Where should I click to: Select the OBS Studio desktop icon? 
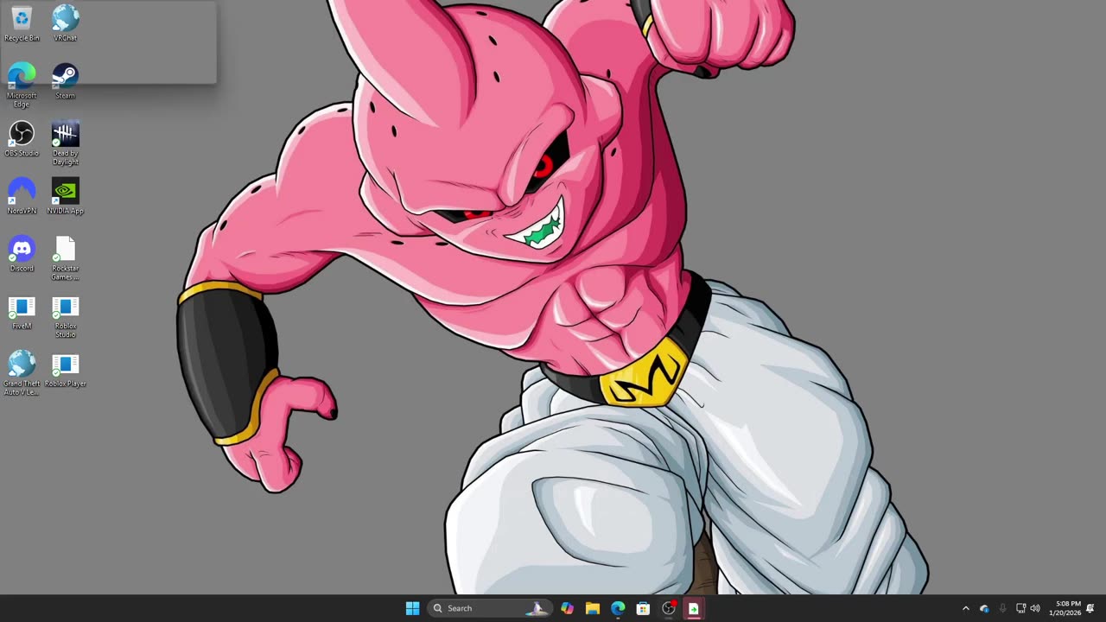pyautogui.click(x=22, y=139)
